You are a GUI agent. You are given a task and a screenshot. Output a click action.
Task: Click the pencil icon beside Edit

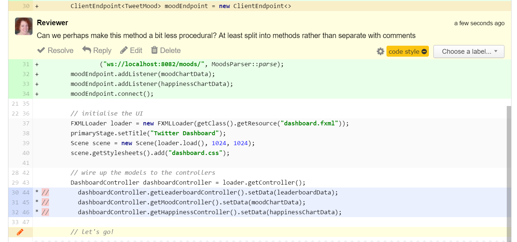click(x=124, y=50)
